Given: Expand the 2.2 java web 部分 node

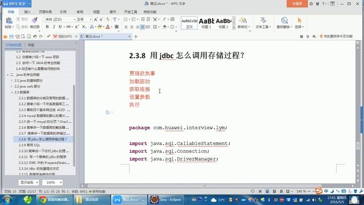Looking at the screenshot, I should (x=11, y=86).
